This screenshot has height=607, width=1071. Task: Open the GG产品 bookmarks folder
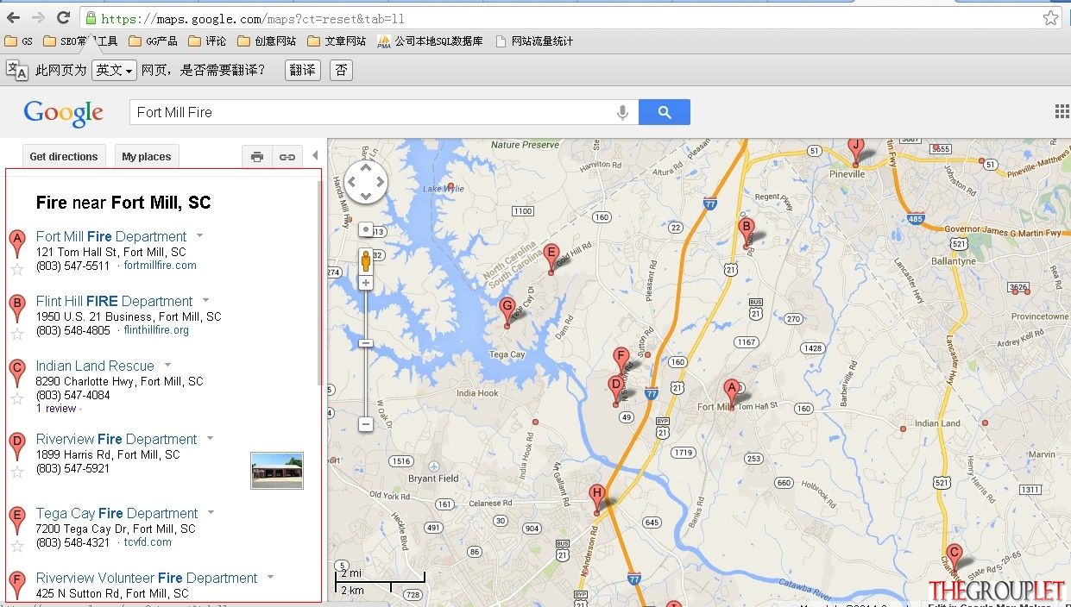pos(153,41)
